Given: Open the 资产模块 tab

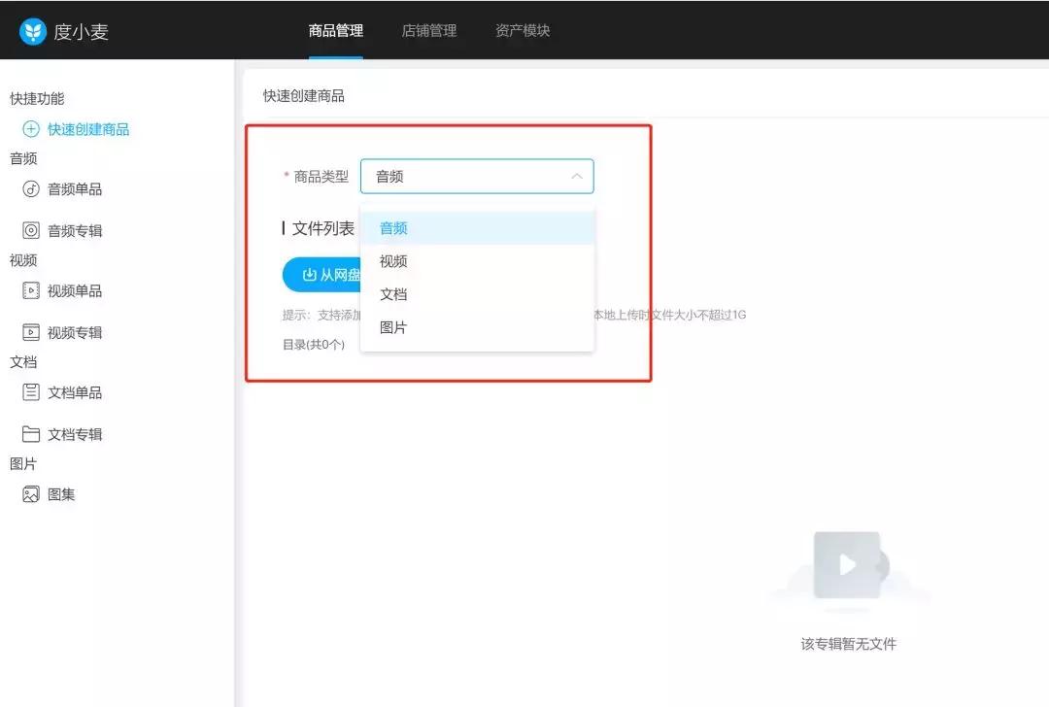Looking at the screenshot, I should tap(522, 30).
